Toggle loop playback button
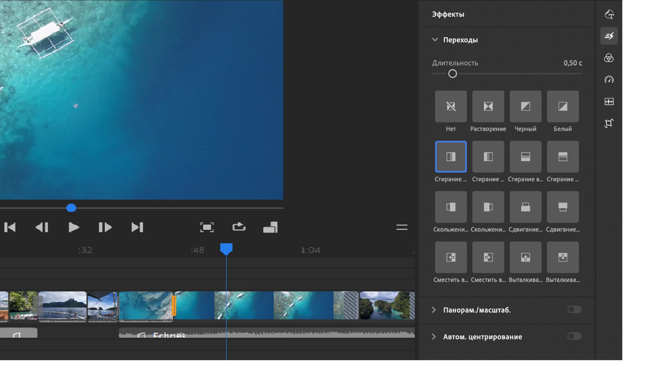Image resolution: width=650 pixels, height=383 pixels. pyautogui.click(x=239, y=227)
